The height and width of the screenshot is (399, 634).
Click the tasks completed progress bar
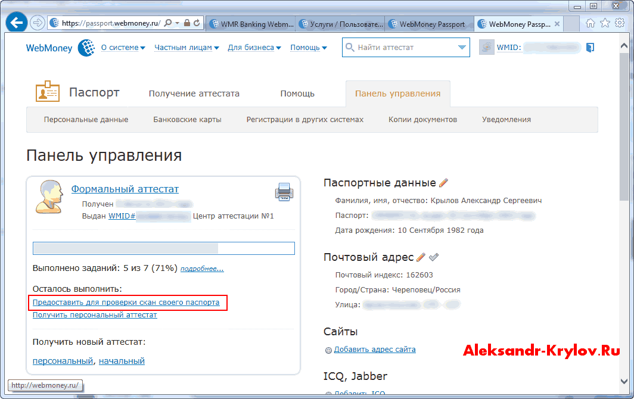pyautogui.click(x=164, y=248)
